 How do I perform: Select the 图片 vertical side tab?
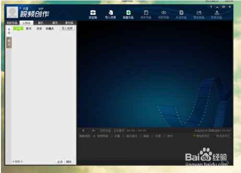pos(9,43)
